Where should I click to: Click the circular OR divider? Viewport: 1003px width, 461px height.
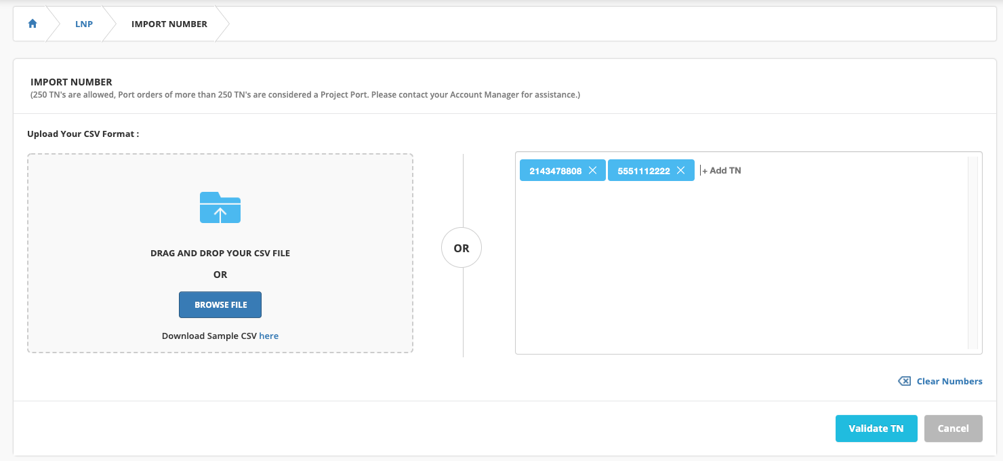click(462, 249)
